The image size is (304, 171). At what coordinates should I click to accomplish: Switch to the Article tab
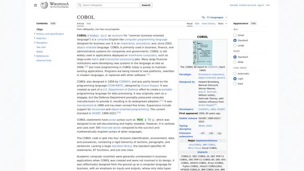[x=81, y=24]
